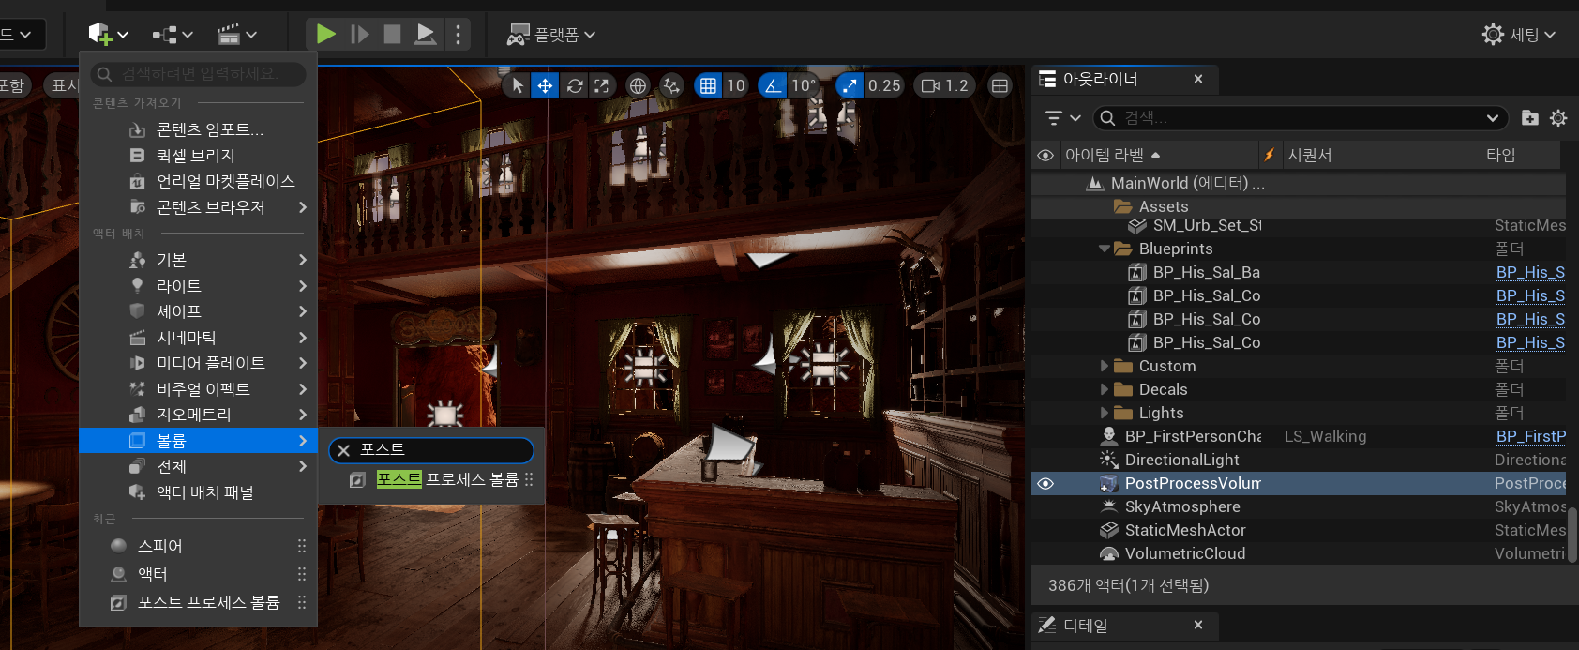This screenshot has height=650, width=1579.
Task: Toggle visibility of PostProcessVolume
Action: tap(1045, 483)
